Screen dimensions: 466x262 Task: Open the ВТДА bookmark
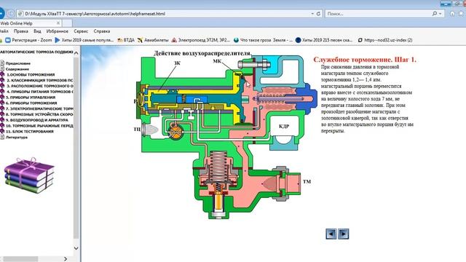126,40
